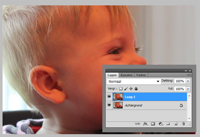
Task: Click the panel resize grip corner
Action: click(190, 125)
